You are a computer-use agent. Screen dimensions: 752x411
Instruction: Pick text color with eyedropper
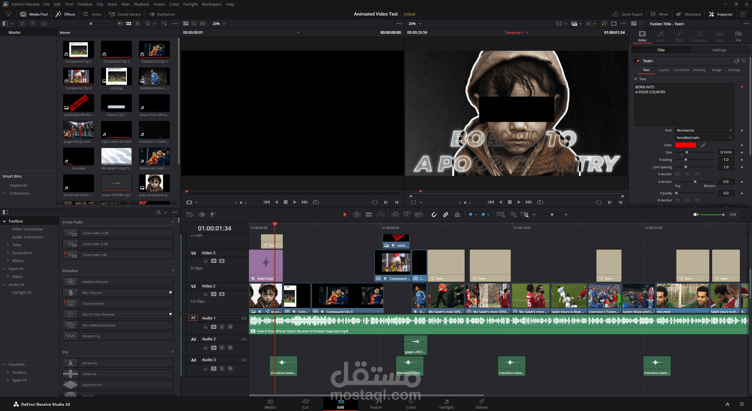(703, 145)
